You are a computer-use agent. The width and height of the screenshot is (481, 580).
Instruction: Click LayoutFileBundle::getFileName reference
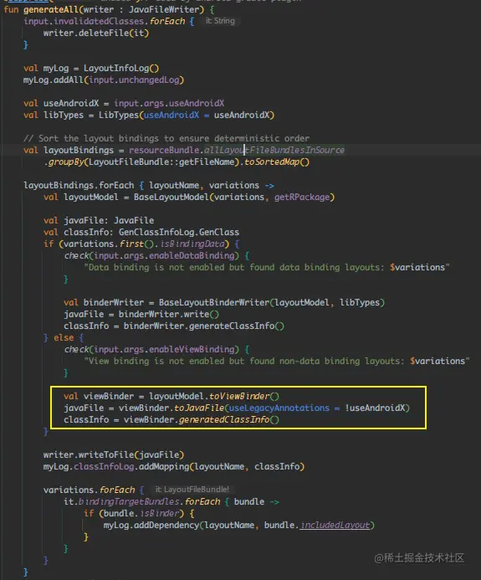click(162, 162)
